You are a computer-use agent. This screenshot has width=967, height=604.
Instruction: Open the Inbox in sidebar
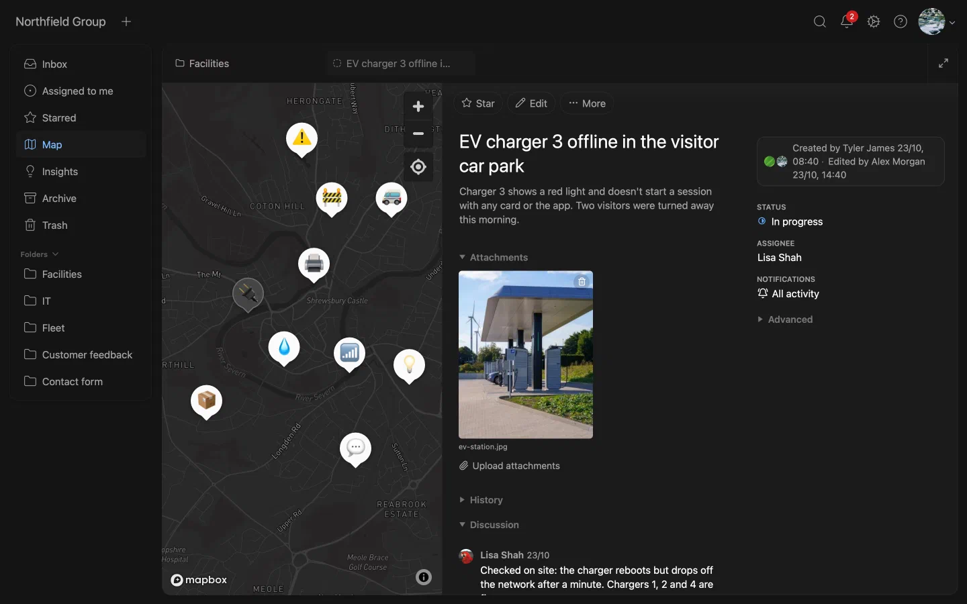coord(81,64)
